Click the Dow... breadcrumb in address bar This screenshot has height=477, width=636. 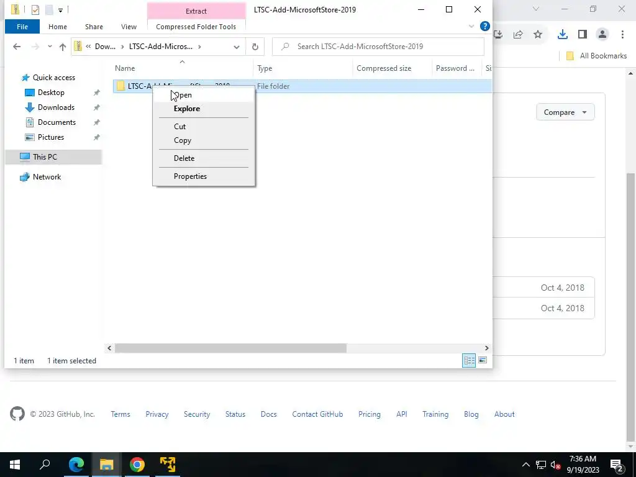[x=105, y=47]
